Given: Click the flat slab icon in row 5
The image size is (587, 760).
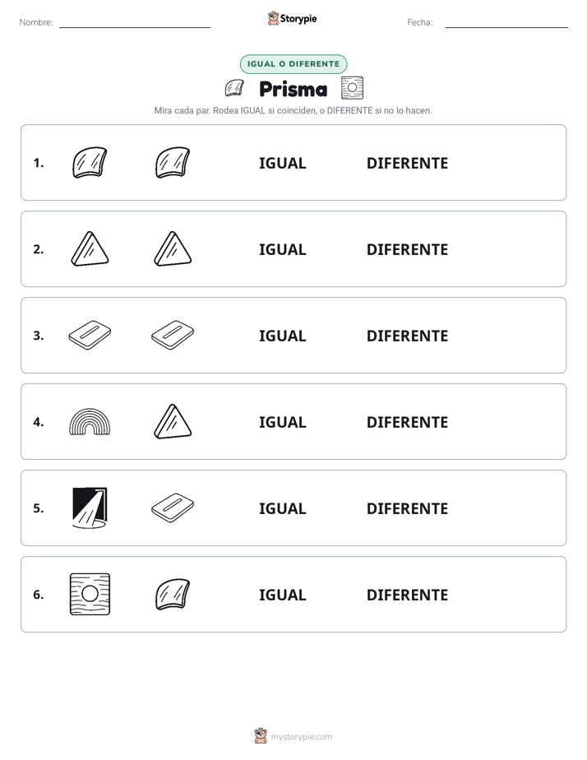Looking at the screenshot, I should point(173,507).
